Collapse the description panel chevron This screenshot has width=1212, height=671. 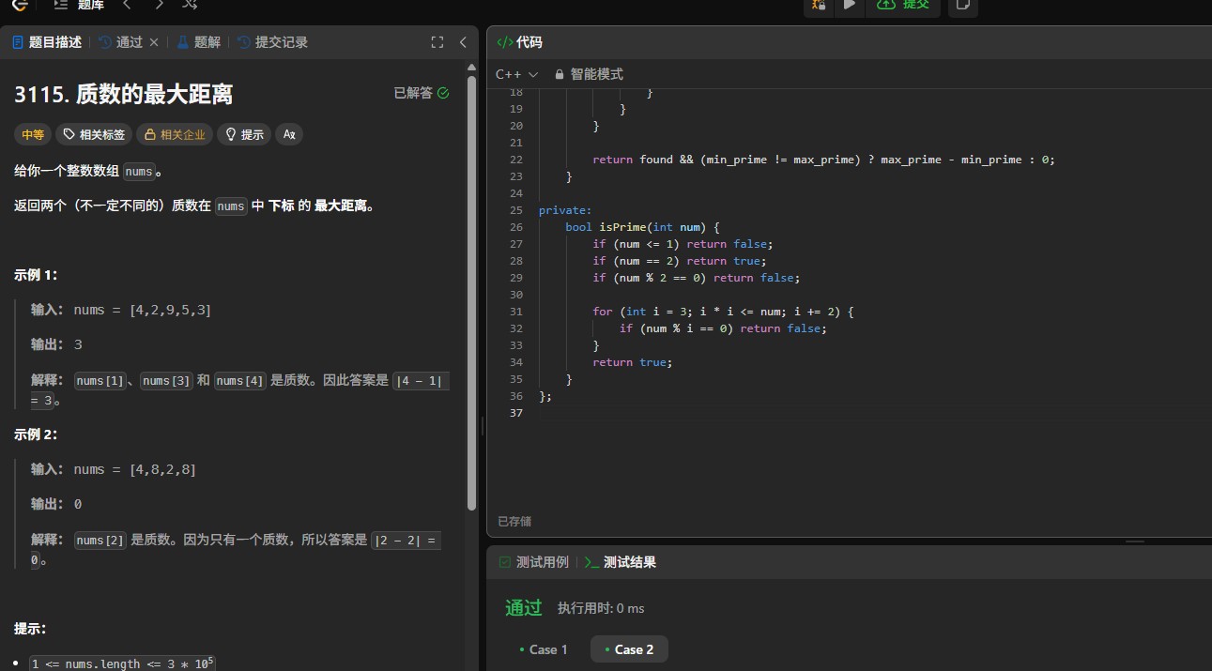(x=463, y=42)
